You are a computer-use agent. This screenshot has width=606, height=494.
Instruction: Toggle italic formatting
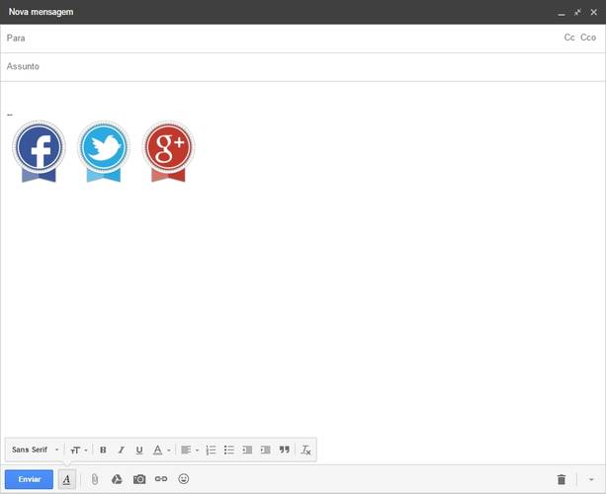[121, 450]
